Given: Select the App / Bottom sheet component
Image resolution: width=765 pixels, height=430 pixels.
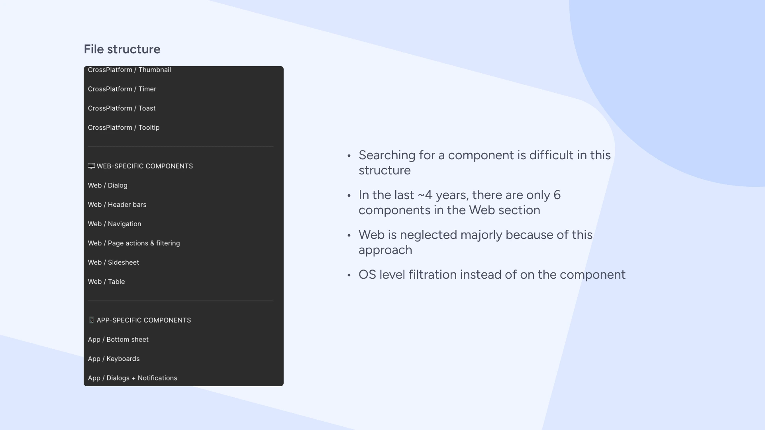Looking at the screenshot, I should pos(118,339).
